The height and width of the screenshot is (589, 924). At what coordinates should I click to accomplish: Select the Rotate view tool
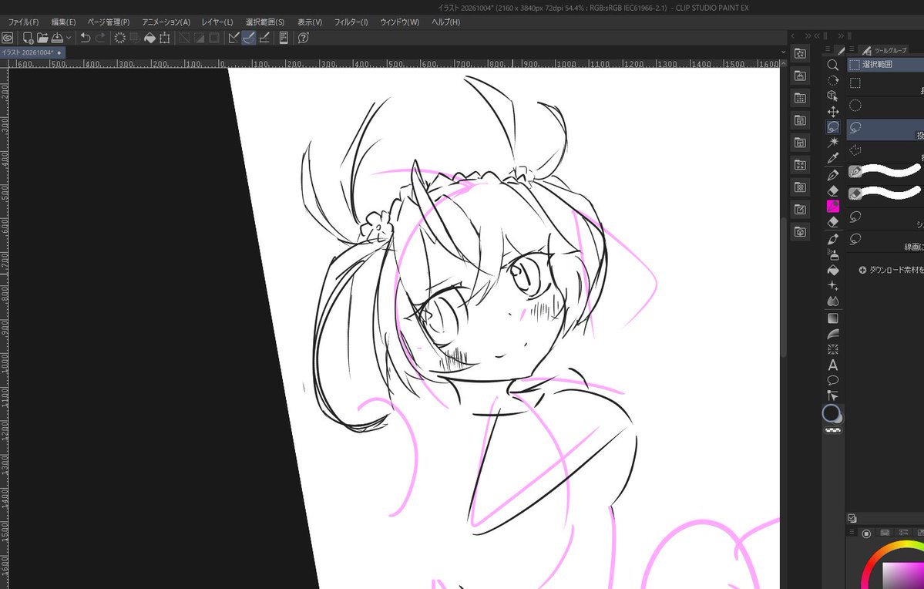click(832, 80)
